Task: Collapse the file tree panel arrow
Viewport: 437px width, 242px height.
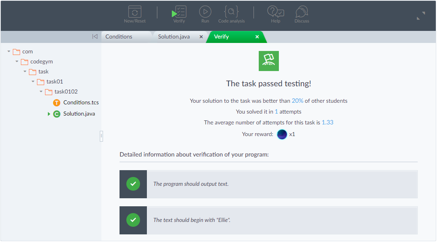Action: tap(95, 37)
